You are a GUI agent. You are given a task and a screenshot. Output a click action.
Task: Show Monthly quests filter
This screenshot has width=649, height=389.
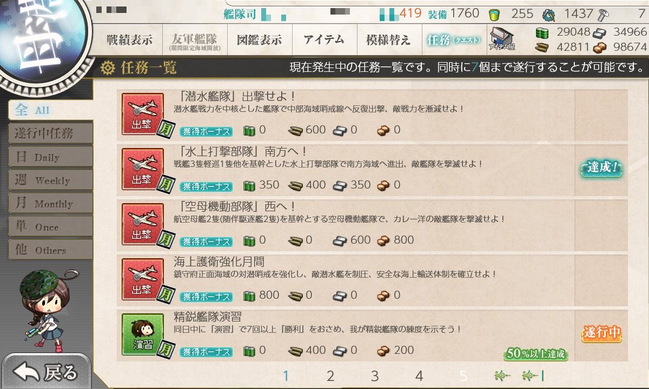pyautogui.click(x=50, y=204)
